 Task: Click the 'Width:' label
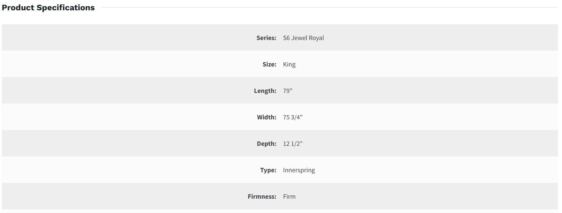point(266,117)
